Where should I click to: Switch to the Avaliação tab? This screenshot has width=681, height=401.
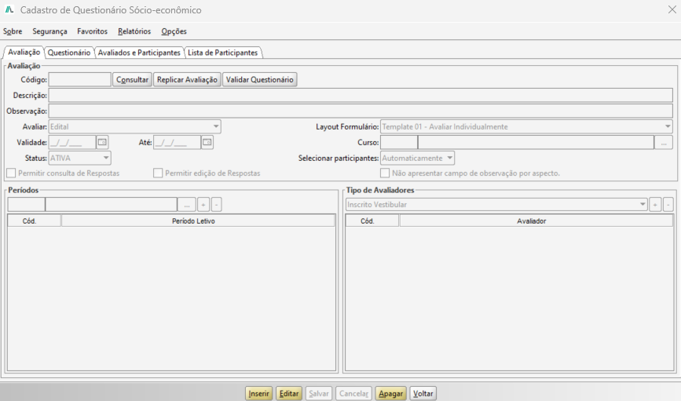tap(24, 52)
